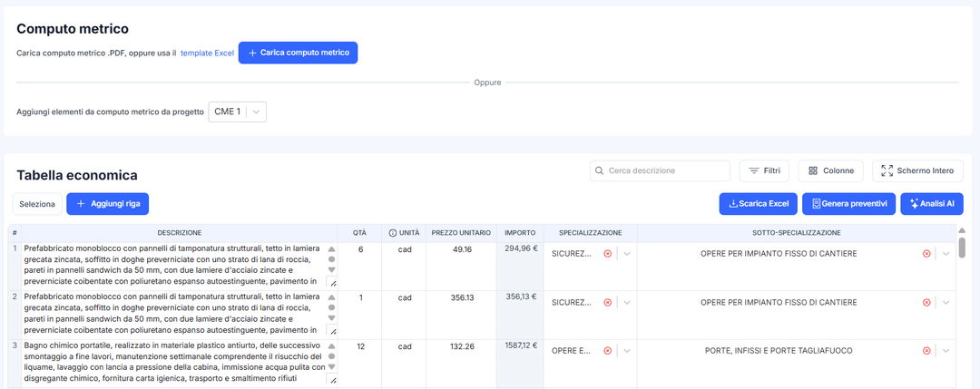The width and height of the screenshot is (980, 389).
Task: Clear the specialization in row 1
Action: coord(608,254)
